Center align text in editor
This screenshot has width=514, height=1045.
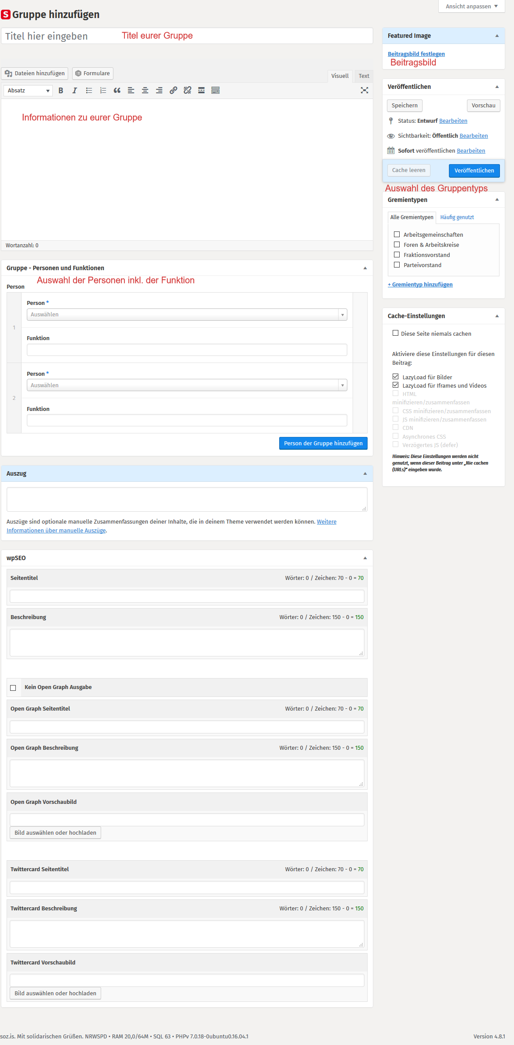click(x=145, y=91)
